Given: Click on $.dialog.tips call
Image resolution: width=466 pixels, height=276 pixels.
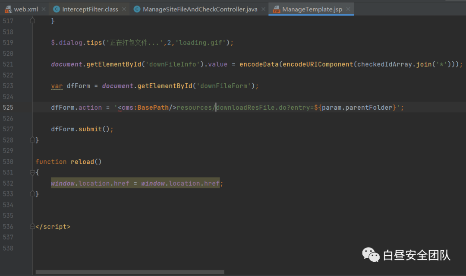Looking at the screenshot, I should (76, 42).
